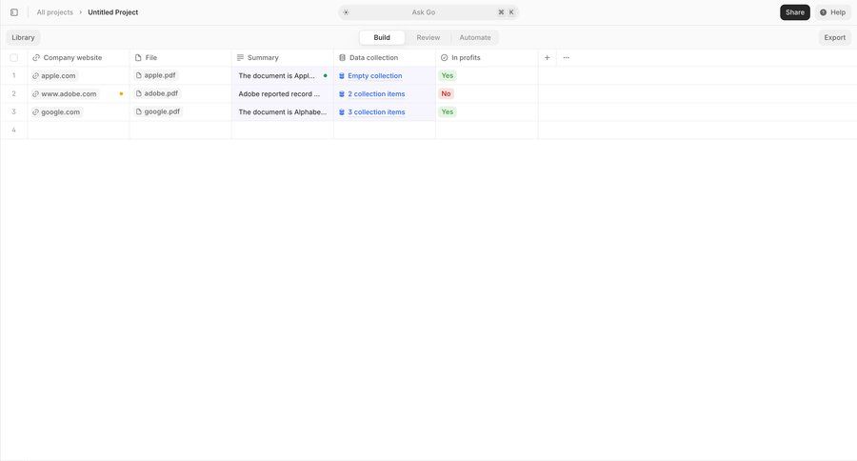Switch to the Automate tab
857x461 pixels.
point(475,37)
